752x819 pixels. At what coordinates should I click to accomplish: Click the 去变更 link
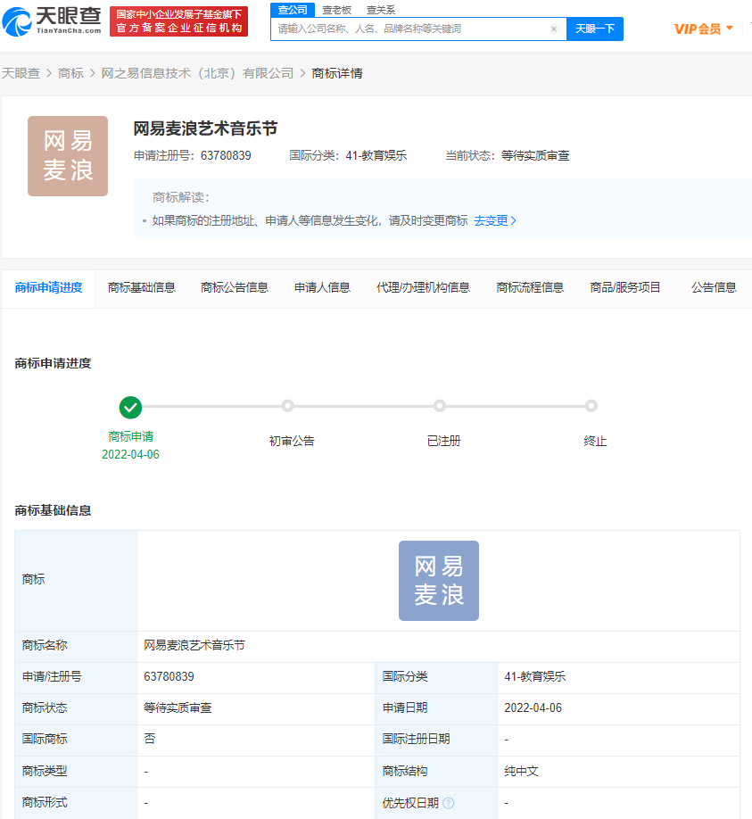tap(495, 220)
